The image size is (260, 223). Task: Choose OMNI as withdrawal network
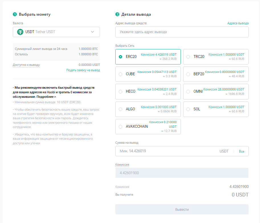[188, 92]
